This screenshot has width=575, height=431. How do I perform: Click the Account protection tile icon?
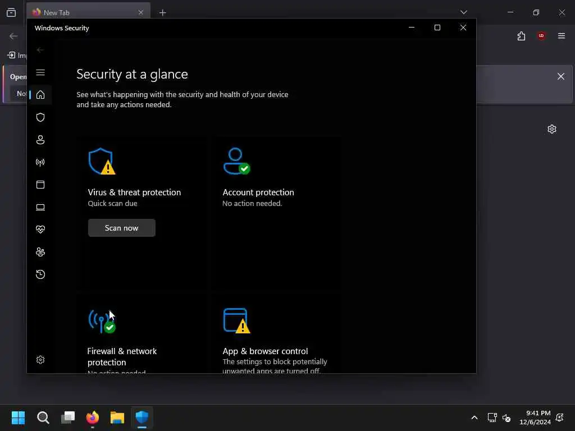pos(236,161)
